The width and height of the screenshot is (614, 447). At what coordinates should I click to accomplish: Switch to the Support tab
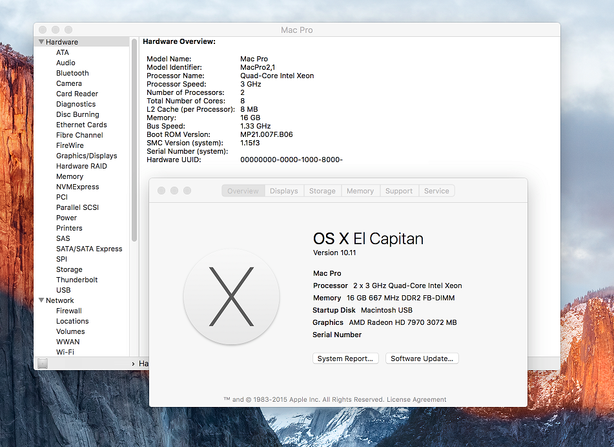pos(399,191)
